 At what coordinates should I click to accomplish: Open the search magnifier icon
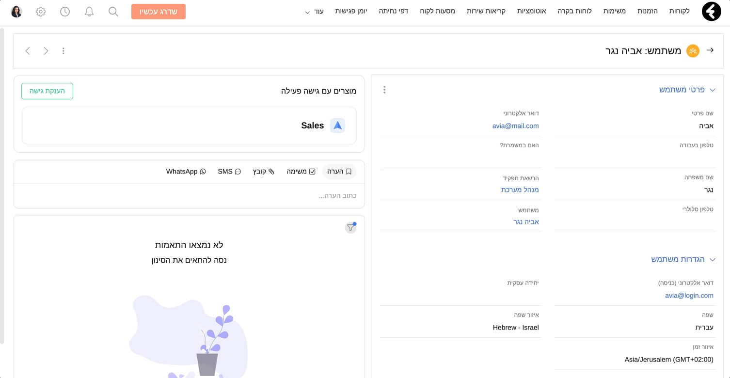pyautogui.click(x=113, y=12)
